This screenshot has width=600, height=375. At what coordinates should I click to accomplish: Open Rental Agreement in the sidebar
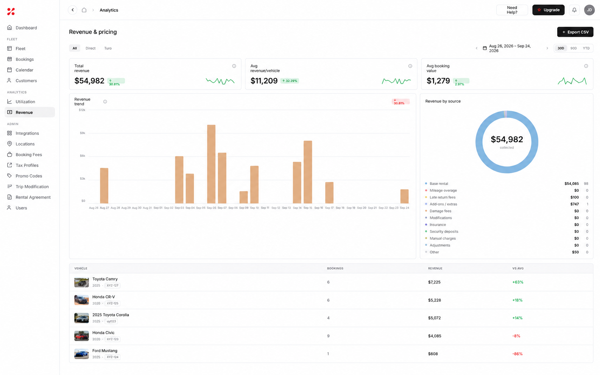tap(30, 197)
